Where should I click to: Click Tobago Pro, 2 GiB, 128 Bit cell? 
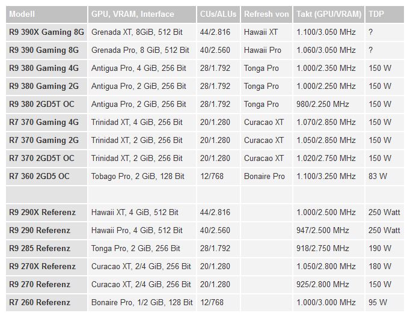pyautogui.click(x=142, y=176)
